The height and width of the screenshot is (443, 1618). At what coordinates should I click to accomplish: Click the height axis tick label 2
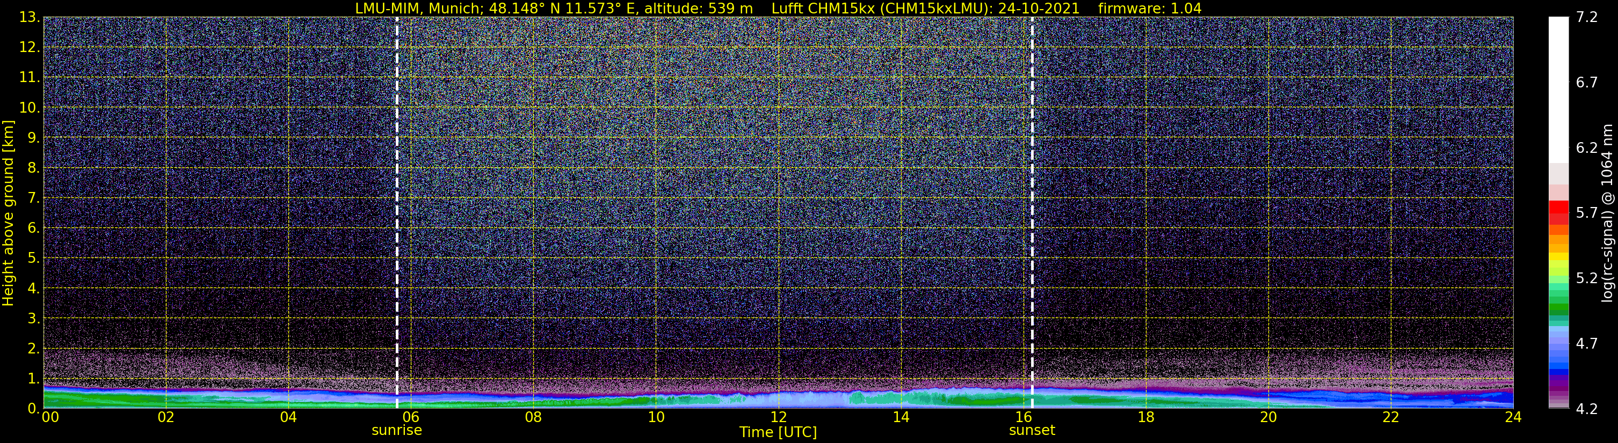pos(33,349)
